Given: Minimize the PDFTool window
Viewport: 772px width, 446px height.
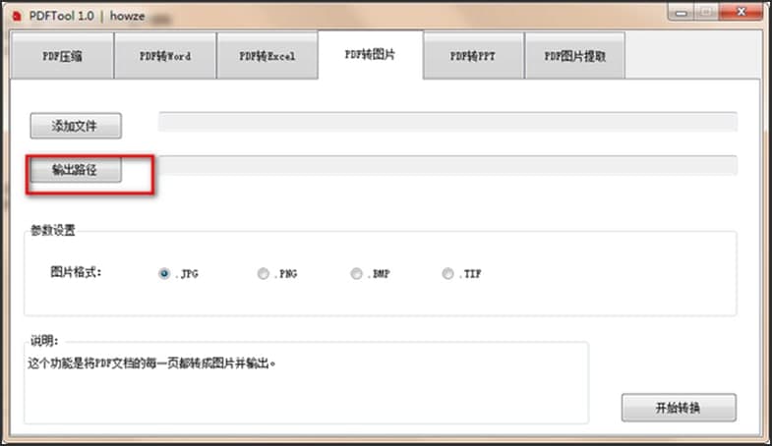Looking at the screenshot, I should coord(681,13).
